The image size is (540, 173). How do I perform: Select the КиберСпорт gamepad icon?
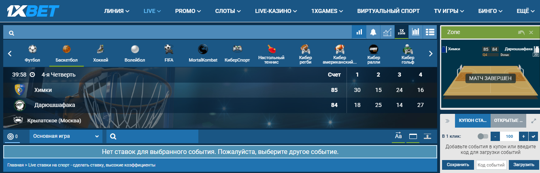(237, 49)
